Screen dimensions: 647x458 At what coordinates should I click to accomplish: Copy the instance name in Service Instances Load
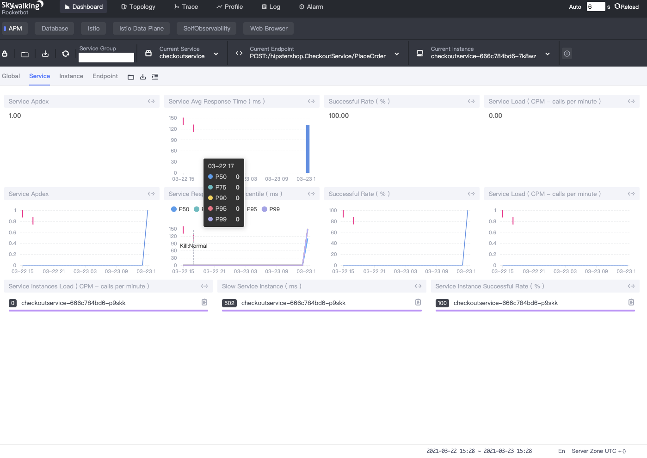[x=204, y=302]
